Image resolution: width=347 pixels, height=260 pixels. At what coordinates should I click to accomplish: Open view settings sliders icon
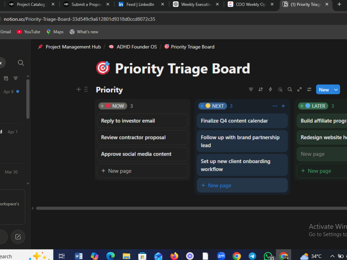point(309,89)
